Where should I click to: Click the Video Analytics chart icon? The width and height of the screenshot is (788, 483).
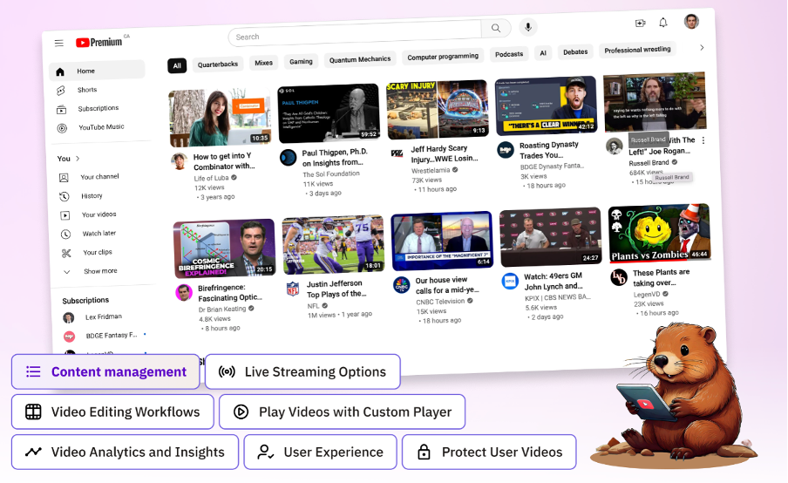[33, 452]
